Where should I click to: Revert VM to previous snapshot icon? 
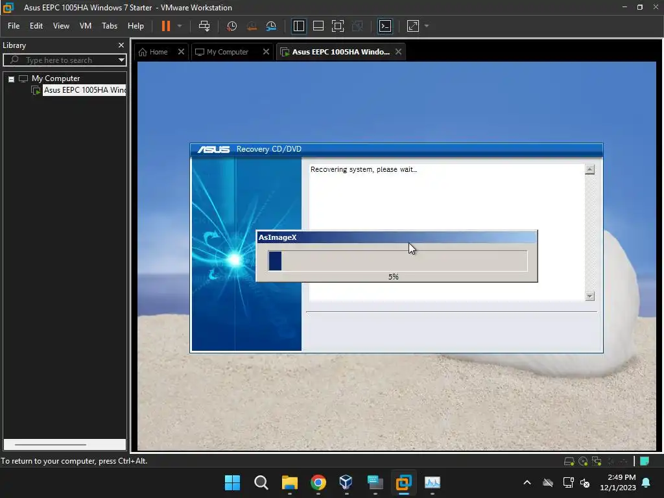pos(252,26)
